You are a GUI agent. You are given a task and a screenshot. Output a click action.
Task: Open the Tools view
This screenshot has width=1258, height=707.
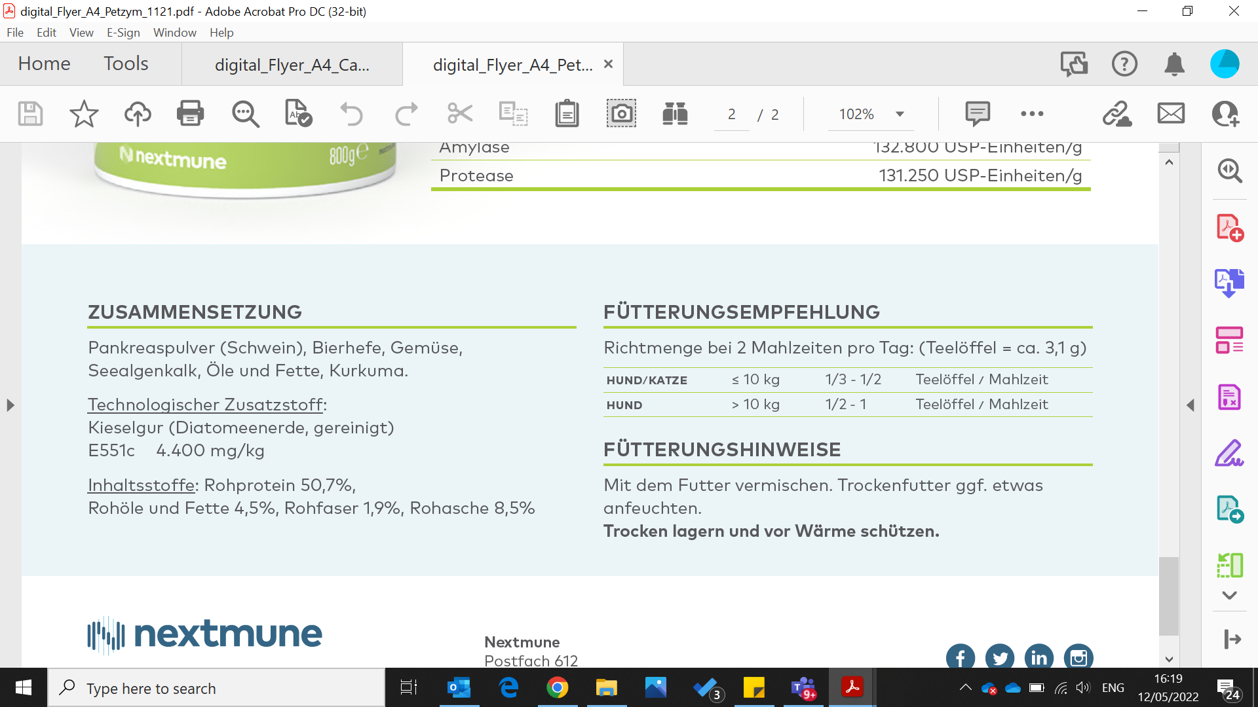(126, 63)
